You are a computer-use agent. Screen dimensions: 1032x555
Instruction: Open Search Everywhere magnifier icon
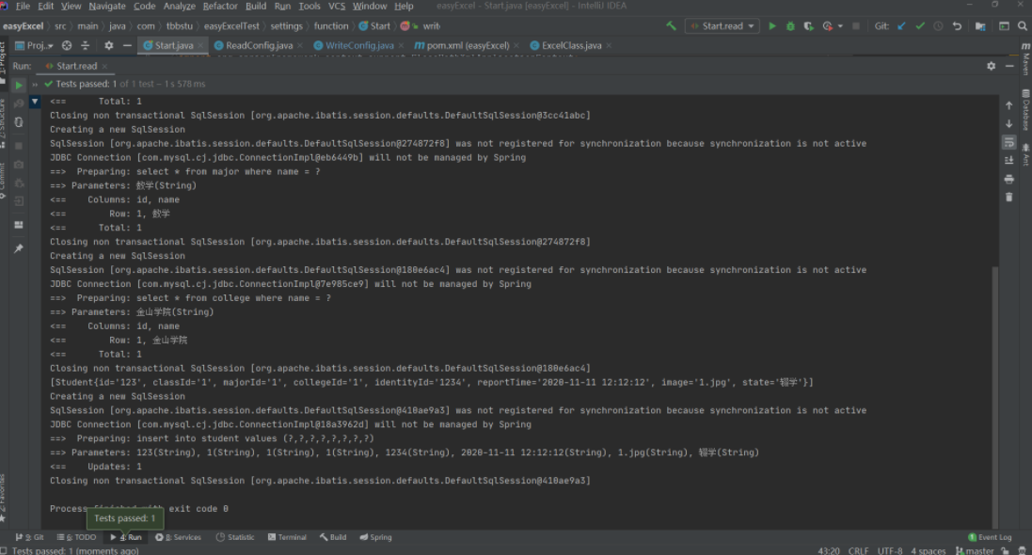(x=1023, y=26)
